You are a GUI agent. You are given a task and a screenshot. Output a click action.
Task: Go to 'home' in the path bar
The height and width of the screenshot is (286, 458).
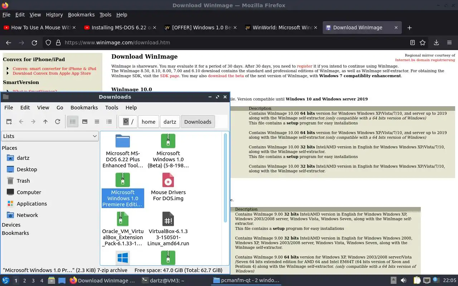coord(148,122)
